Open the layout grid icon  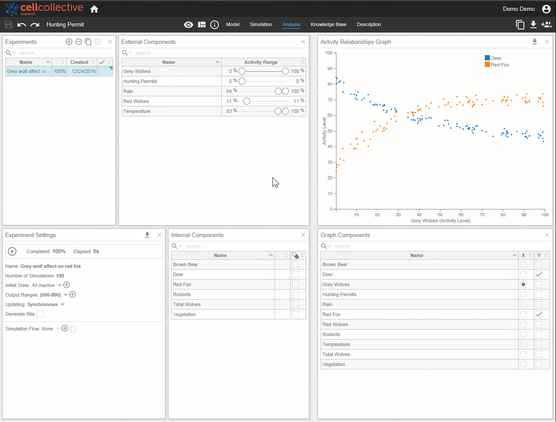pyautogui.click(x=202, y=25)
